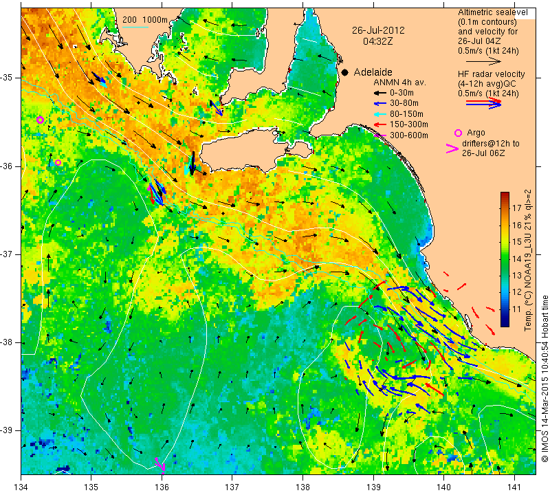Click the Argo legend circle icon

point(458,133)
